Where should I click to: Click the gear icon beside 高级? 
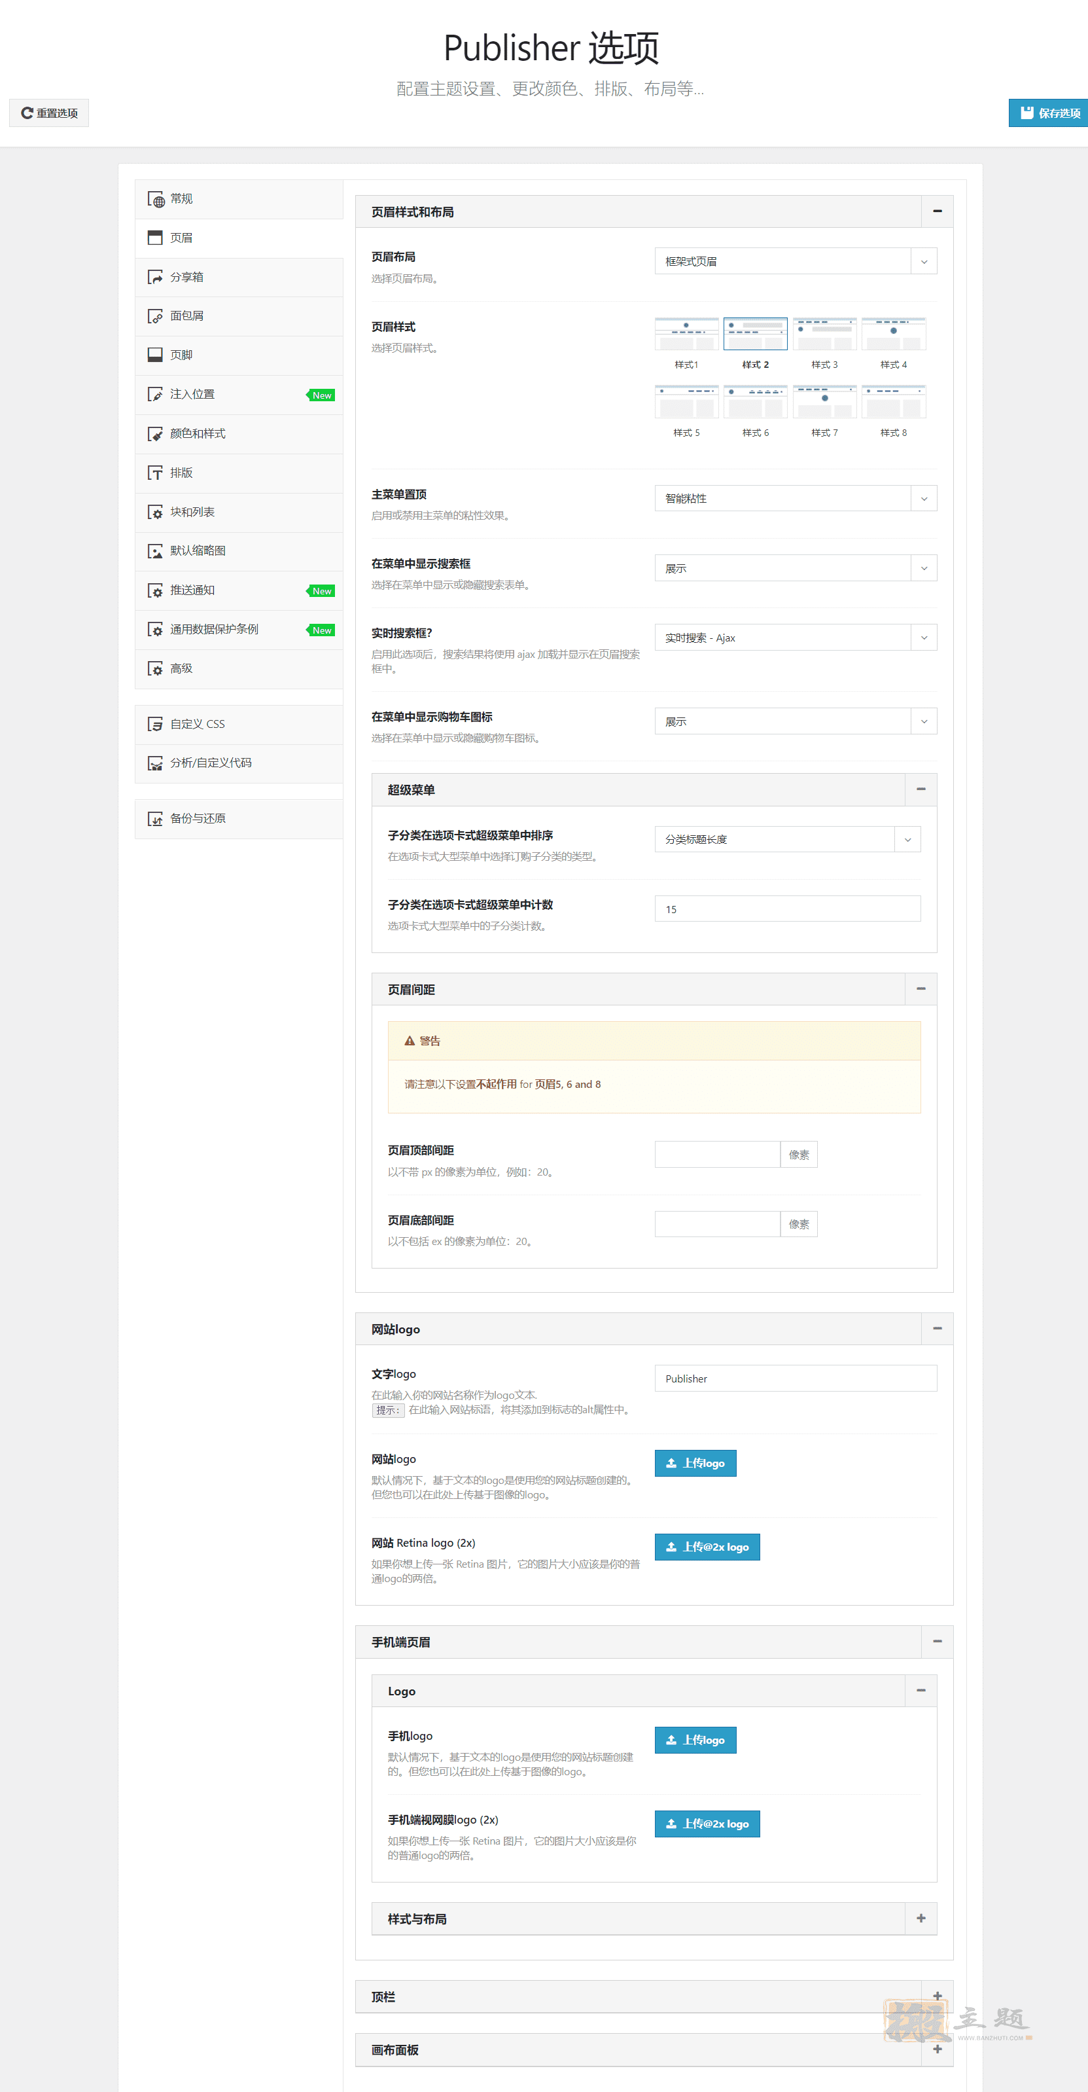click(x=155, y=668)
